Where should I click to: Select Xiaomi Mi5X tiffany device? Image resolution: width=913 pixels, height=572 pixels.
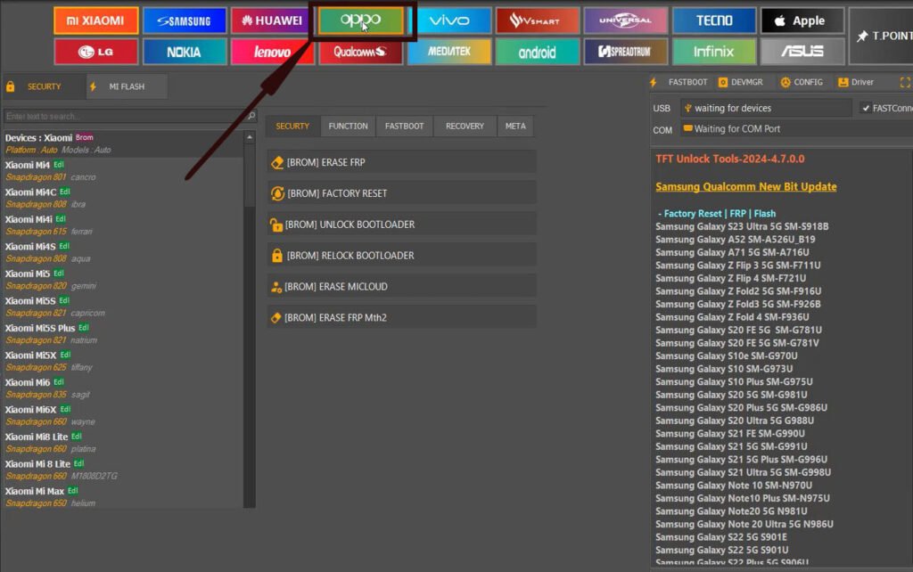122,362
